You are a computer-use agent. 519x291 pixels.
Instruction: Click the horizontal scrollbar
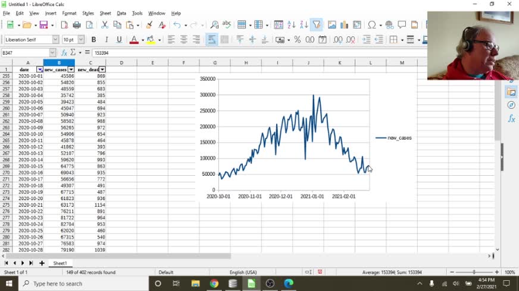[118, 256]
